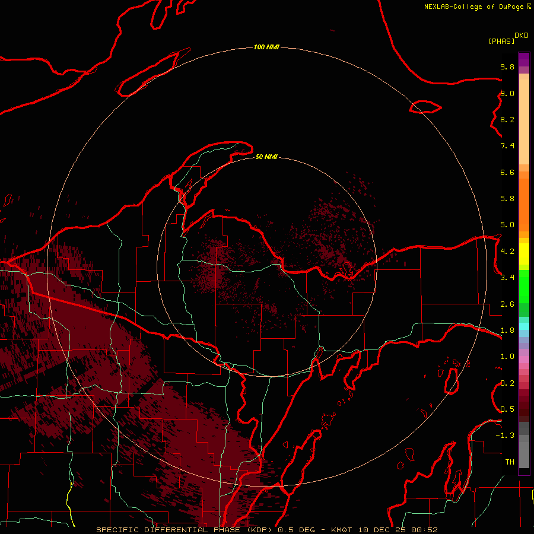534x534 pixels.
Task: Click the 9.0 value on the color scale
Action: point(507,93)
